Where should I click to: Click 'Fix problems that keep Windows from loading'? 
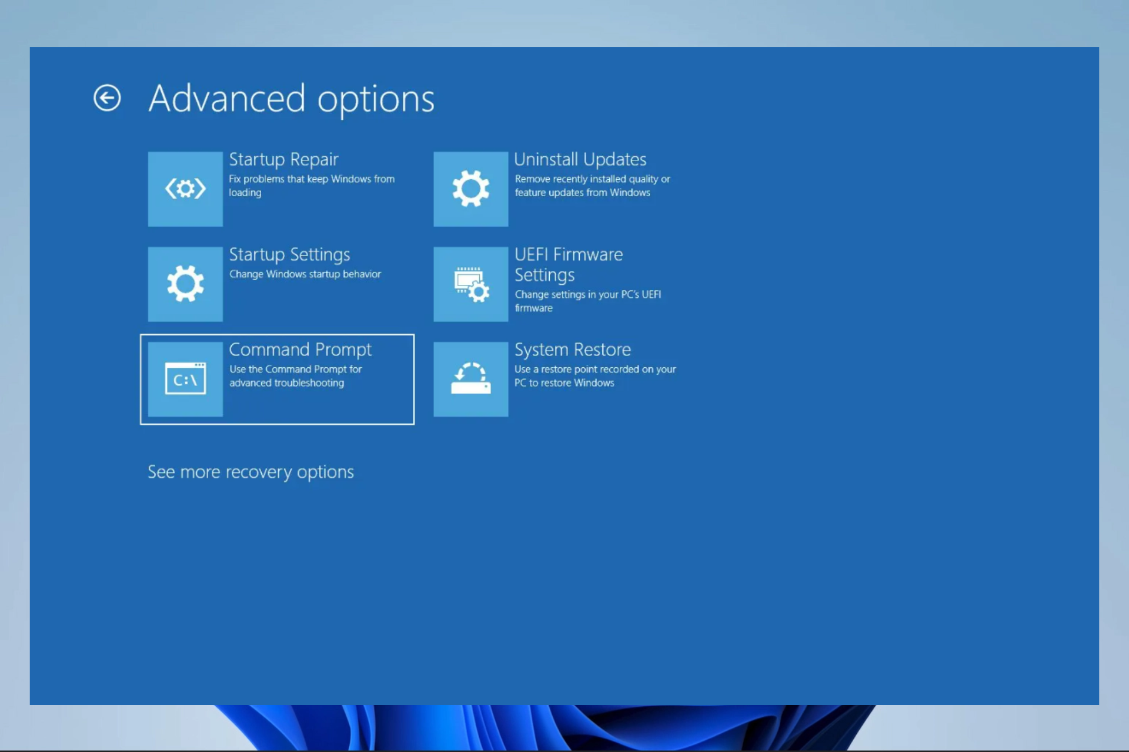coord(311,179)
